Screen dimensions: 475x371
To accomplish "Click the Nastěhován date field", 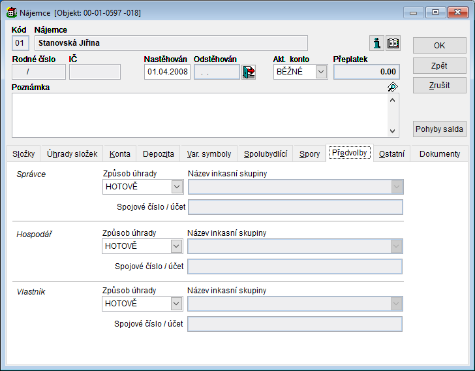I will click(167, 72).
